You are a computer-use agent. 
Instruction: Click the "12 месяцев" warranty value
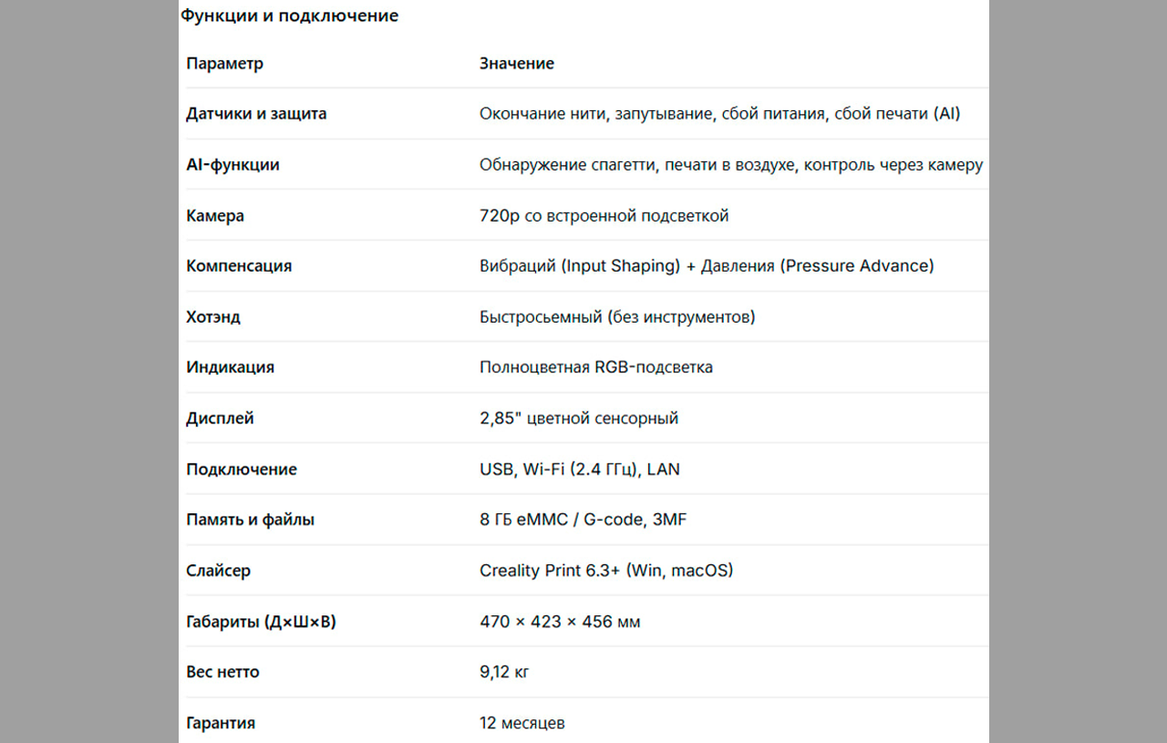[x=522, y=723]
